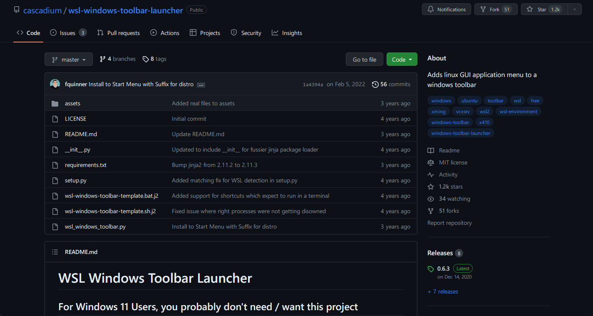Screen dimensions: 593x316
Task: Open the Projects tab
Action: (x=205, y=33)
